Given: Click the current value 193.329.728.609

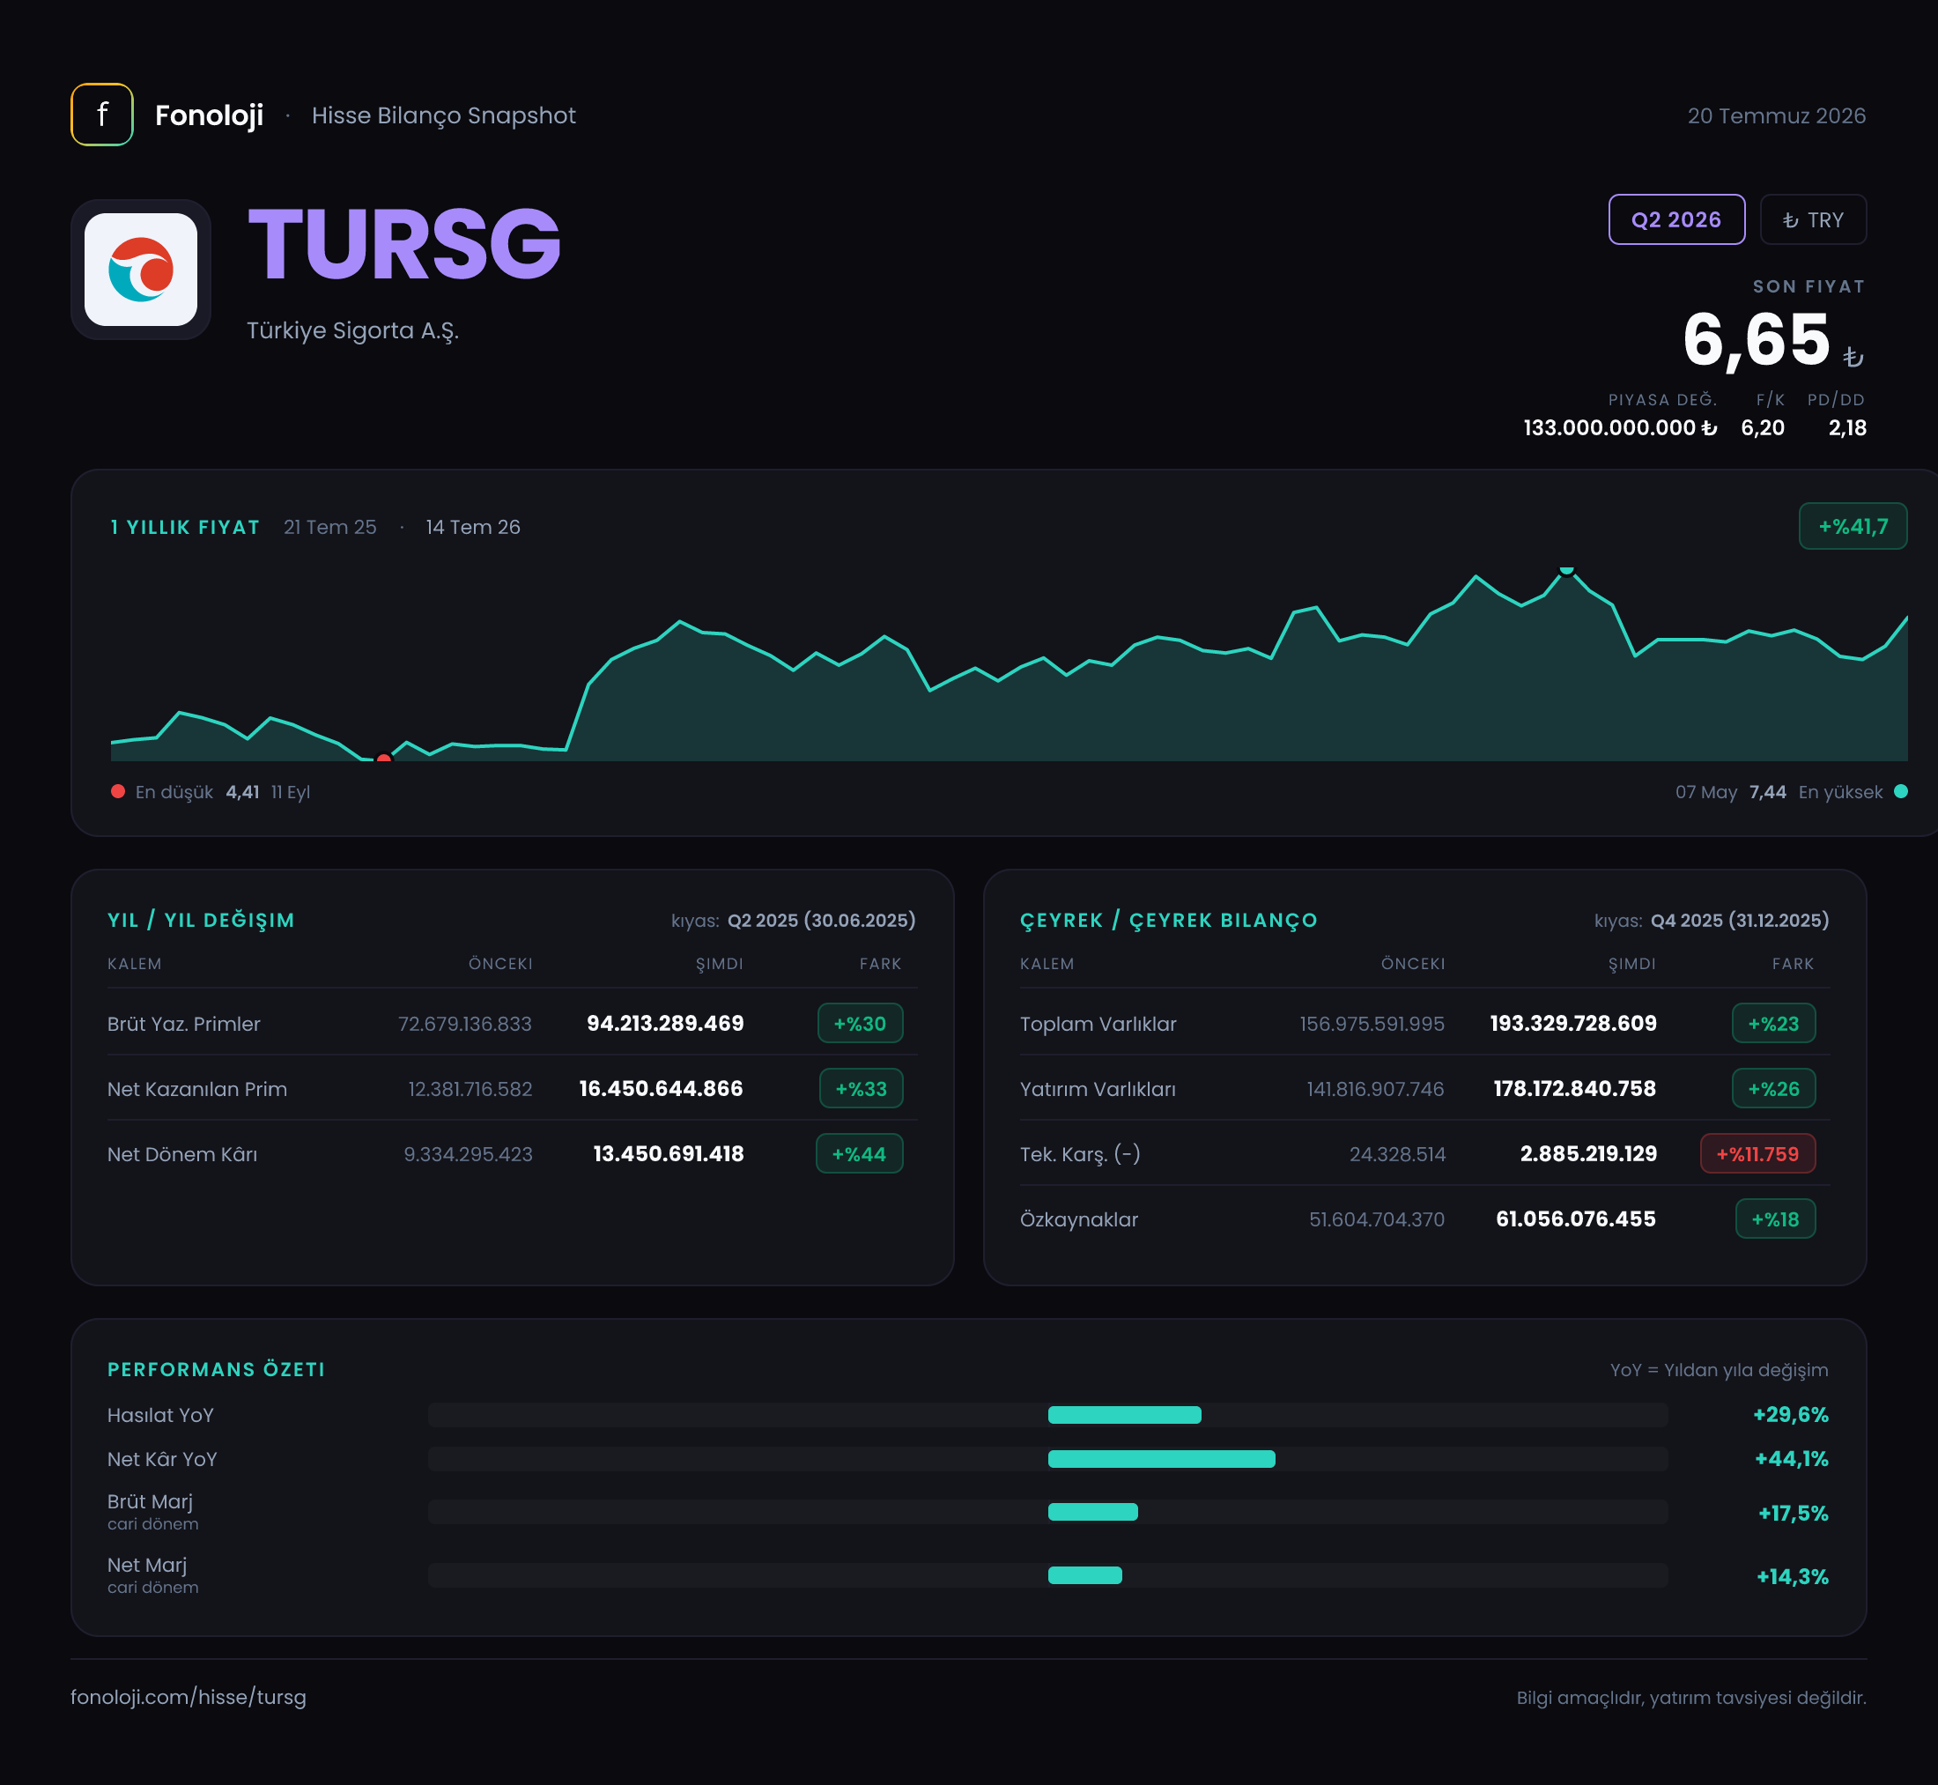Looking at the screenshot, I should pos(1573,1023).
